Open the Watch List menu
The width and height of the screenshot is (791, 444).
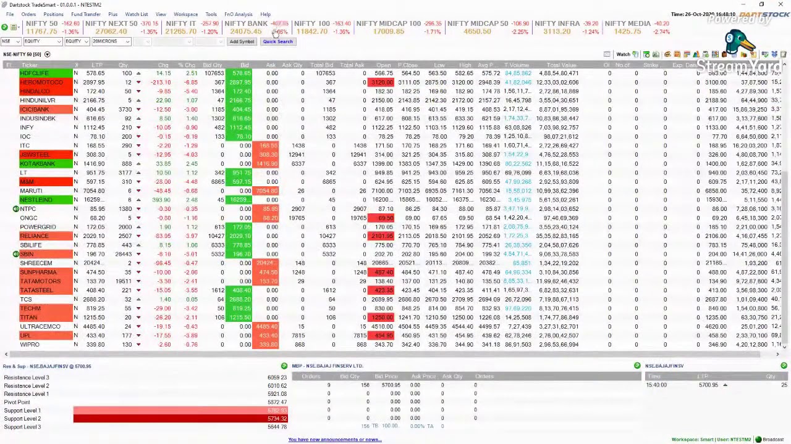click(x=137, y=14)
